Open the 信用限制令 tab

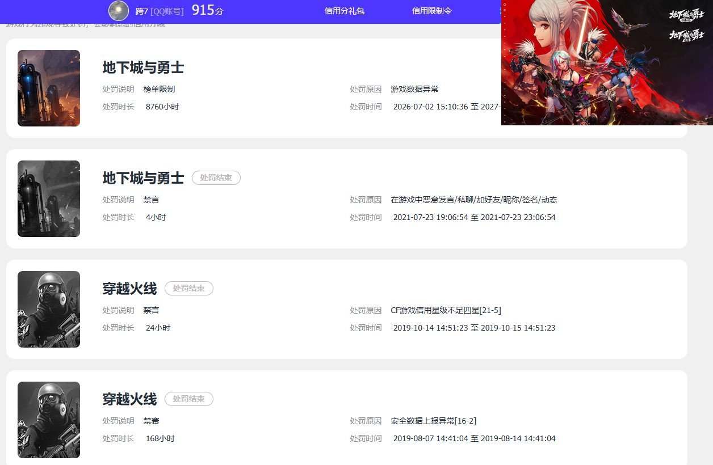pos(431,11)
